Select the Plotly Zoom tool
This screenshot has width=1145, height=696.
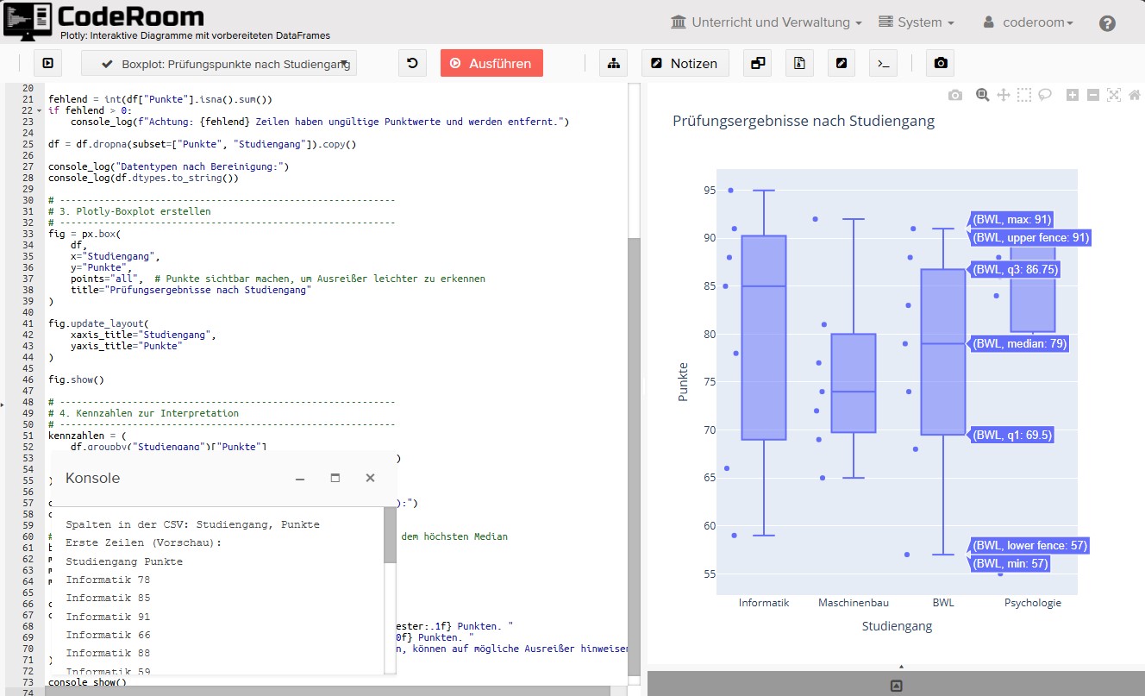point(982,95)
